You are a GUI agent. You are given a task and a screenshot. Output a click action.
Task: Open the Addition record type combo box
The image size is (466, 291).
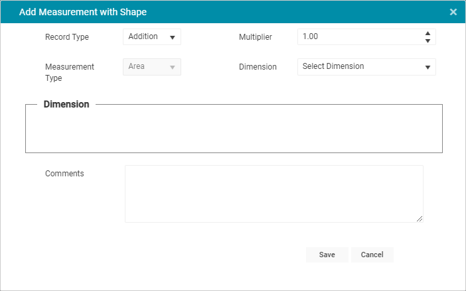[152, 36]
